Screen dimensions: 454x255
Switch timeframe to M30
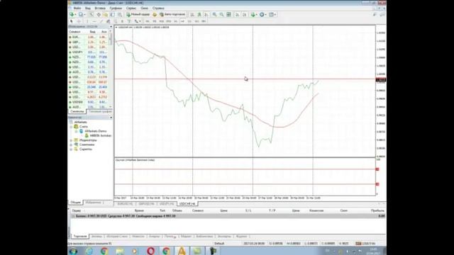[169, 21]
